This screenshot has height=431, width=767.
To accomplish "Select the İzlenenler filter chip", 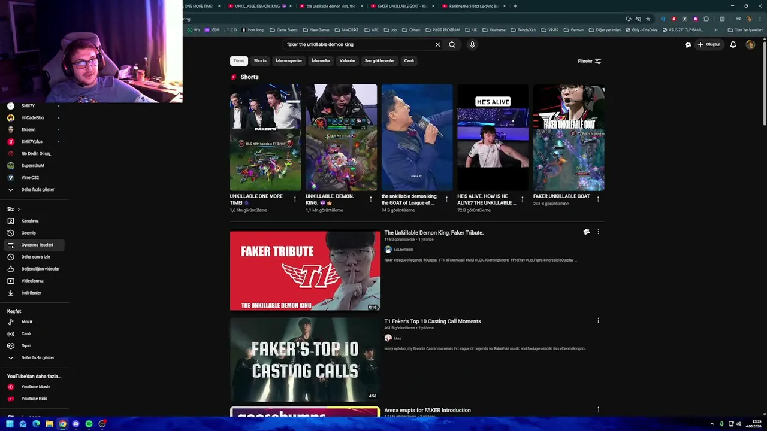I will (321, 60).
